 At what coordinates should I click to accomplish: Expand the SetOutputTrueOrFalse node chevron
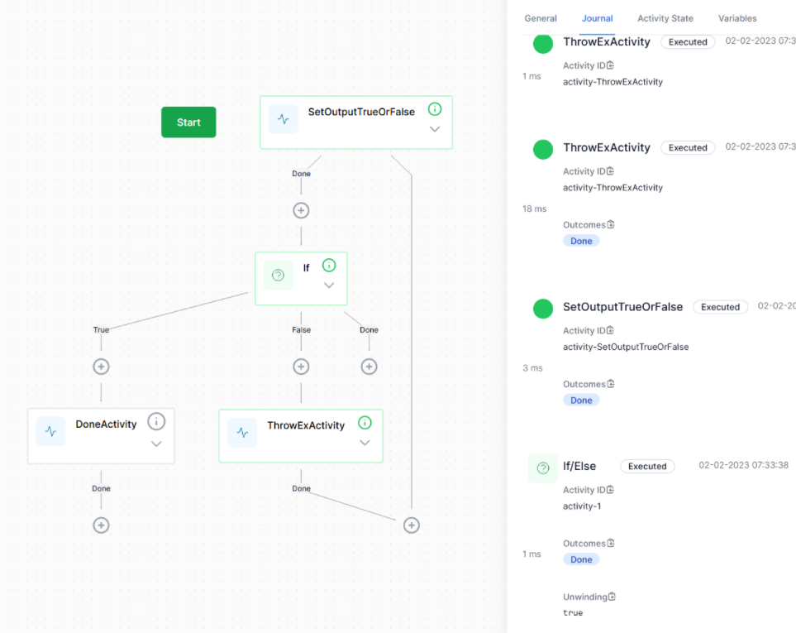pos(435,129)
